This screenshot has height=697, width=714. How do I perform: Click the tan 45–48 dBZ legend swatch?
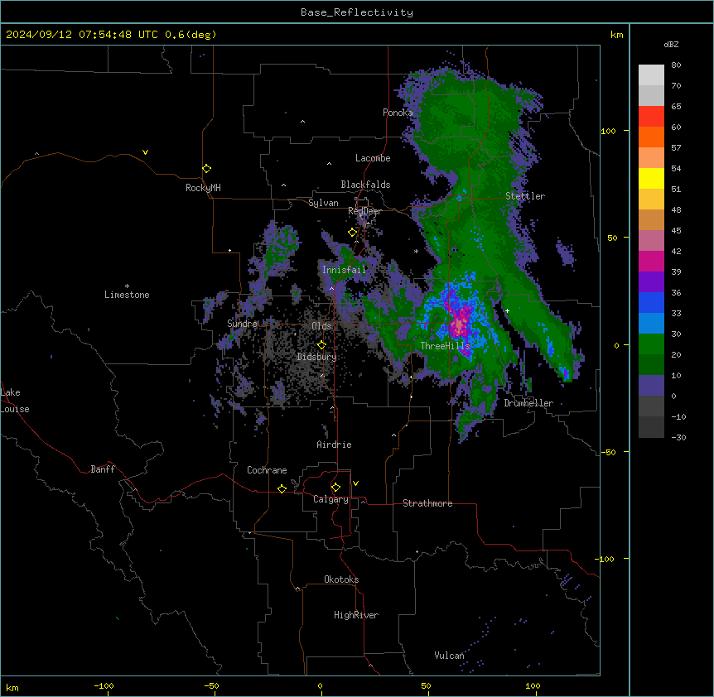point(651,219)
